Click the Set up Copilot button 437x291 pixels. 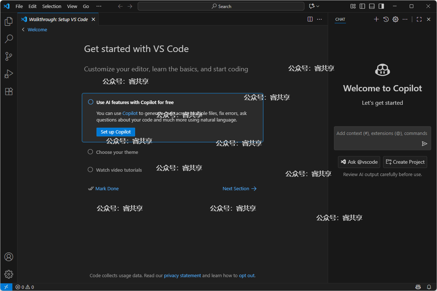pos(116,132)
